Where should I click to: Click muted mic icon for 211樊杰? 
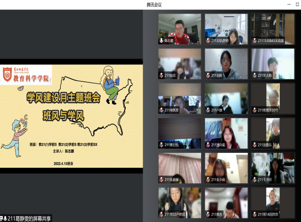click(208, 214)
